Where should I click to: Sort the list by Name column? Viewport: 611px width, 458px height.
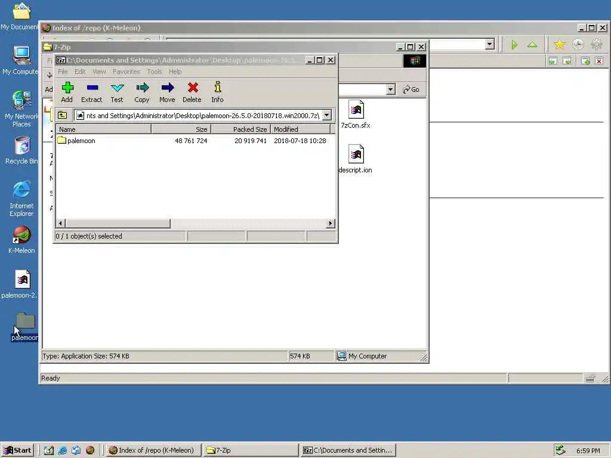click(104, 129)
